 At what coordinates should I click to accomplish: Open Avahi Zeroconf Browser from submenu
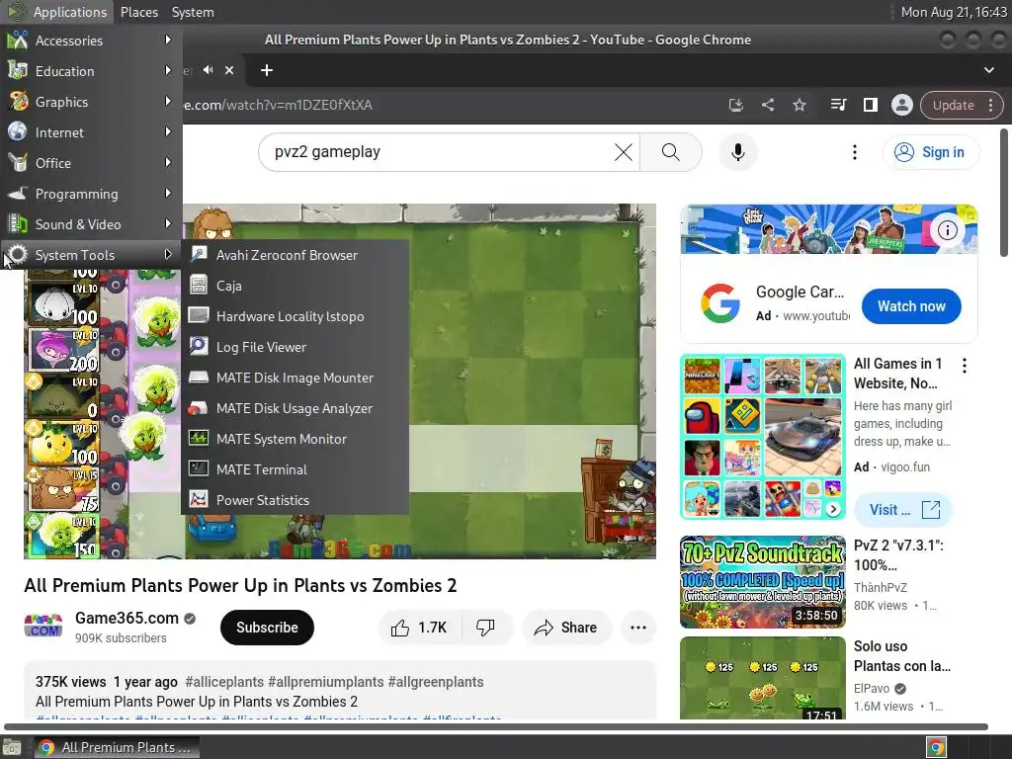pos(295,255)
